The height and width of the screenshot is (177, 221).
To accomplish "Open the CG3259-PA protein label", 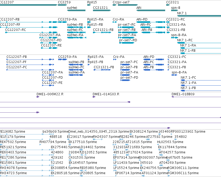I will point(68,57).
